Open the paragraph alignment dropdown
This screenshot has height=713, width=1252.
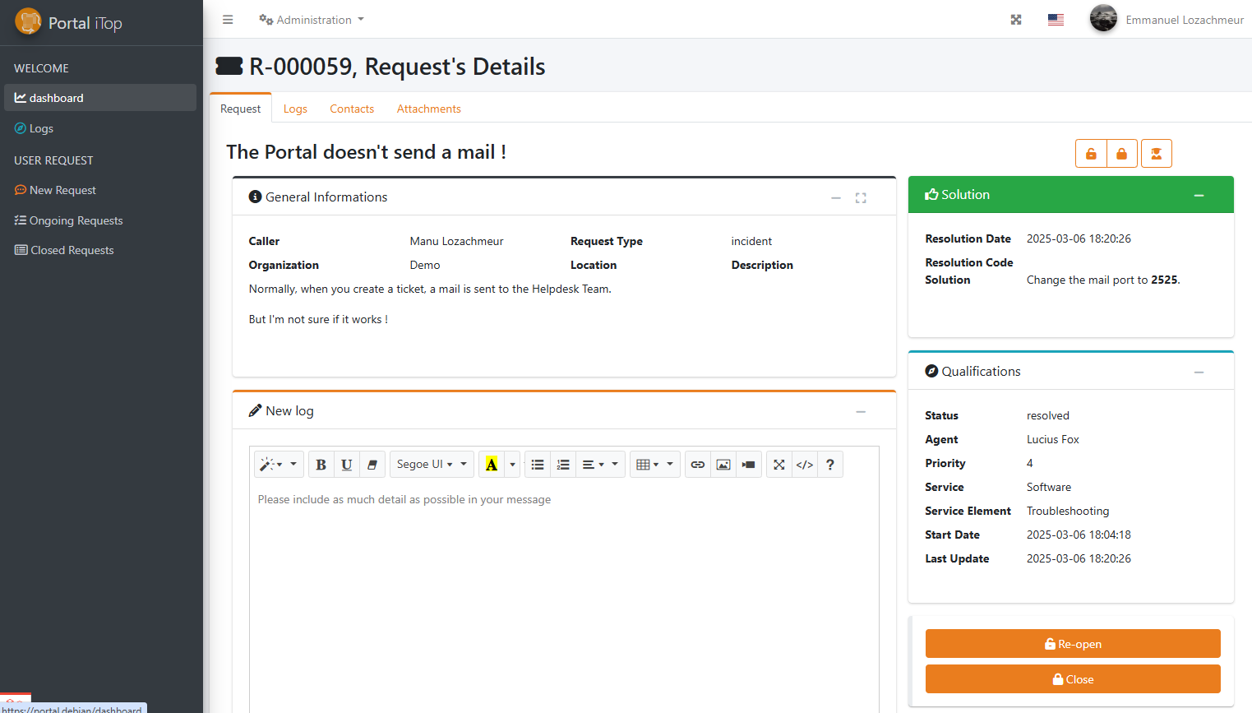pos(600,464)
